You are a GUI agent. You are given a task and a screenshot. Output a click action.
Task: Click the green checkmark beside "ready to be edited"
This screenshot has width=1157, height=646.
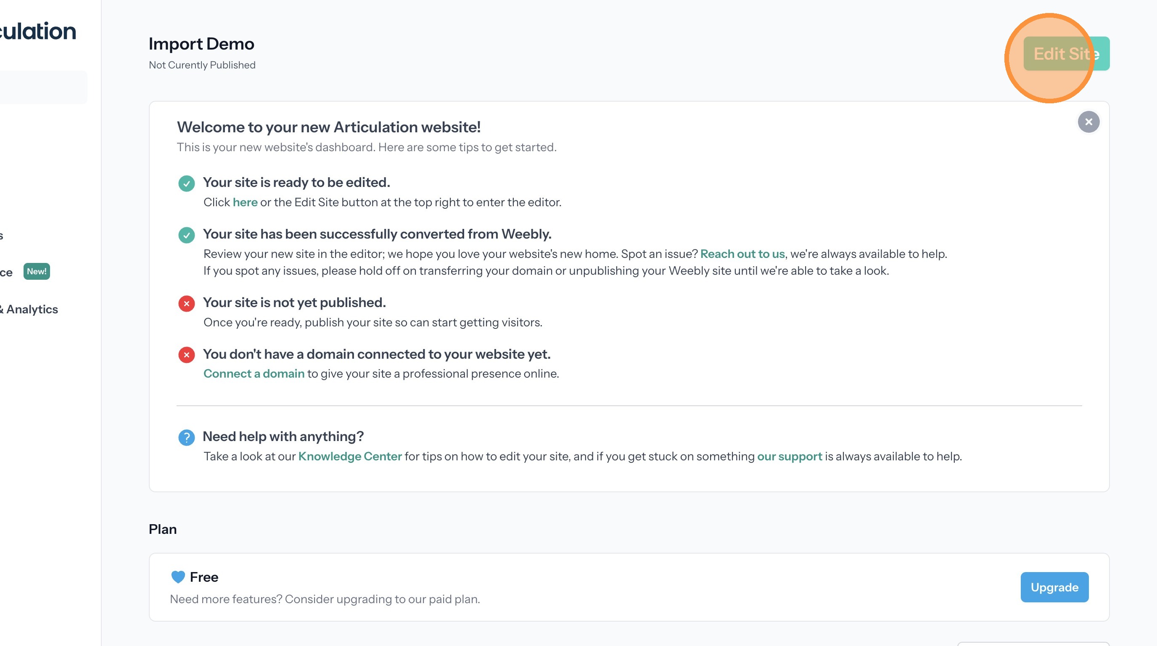pos(186,184)
